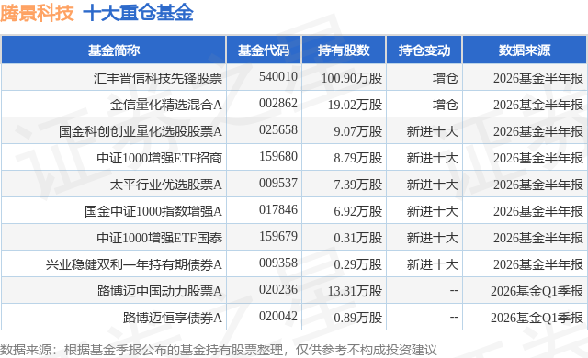Click the 基金代码 column header
588x358 pixels.
click(x=264, y=50)
